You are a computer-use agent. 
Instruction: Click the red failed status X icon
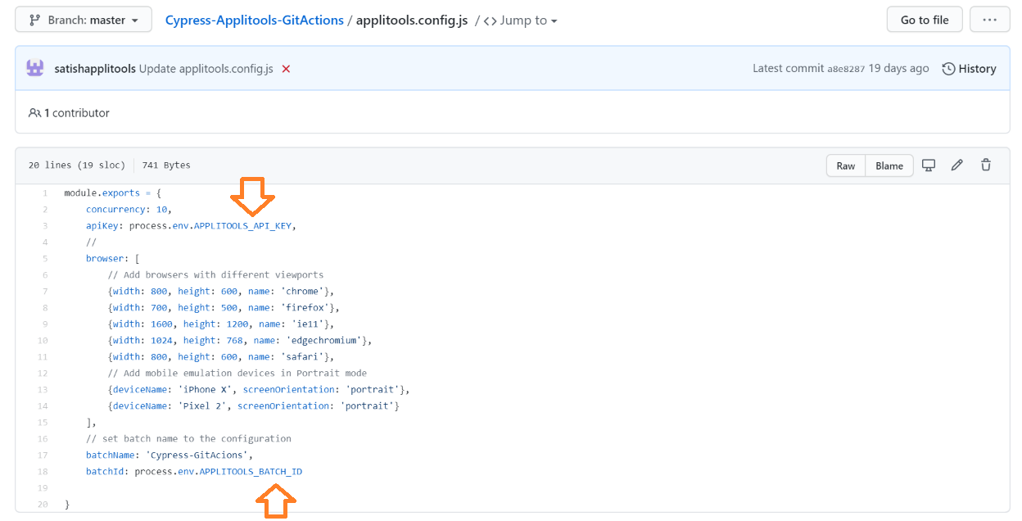click(286, 69)
